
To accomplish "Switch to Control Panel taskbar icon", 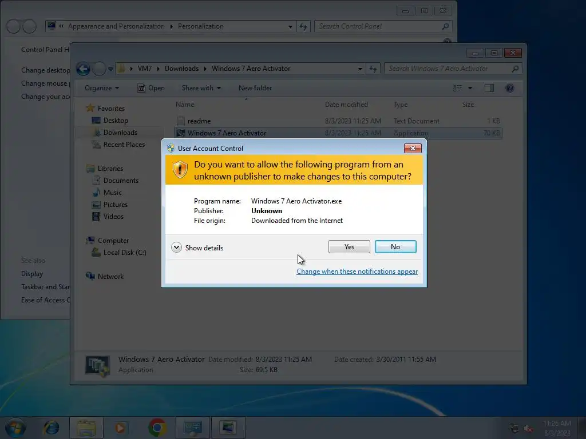I will [192, 428].
